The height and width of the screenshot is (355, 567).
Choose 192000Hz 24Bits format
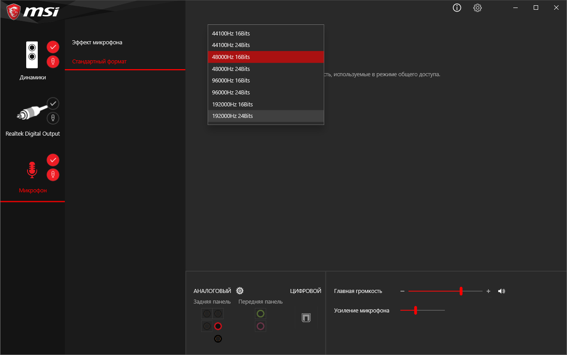pyautogui.click(x=266, y=116)
